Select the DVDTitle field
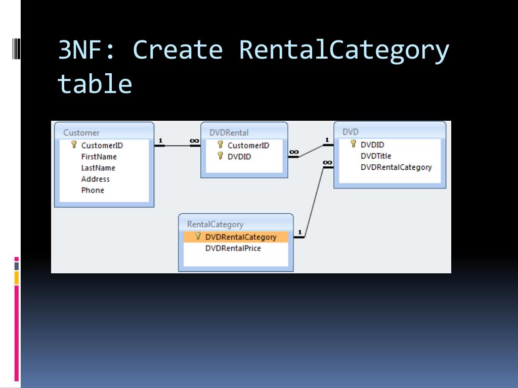 click(x=376, y=156)
